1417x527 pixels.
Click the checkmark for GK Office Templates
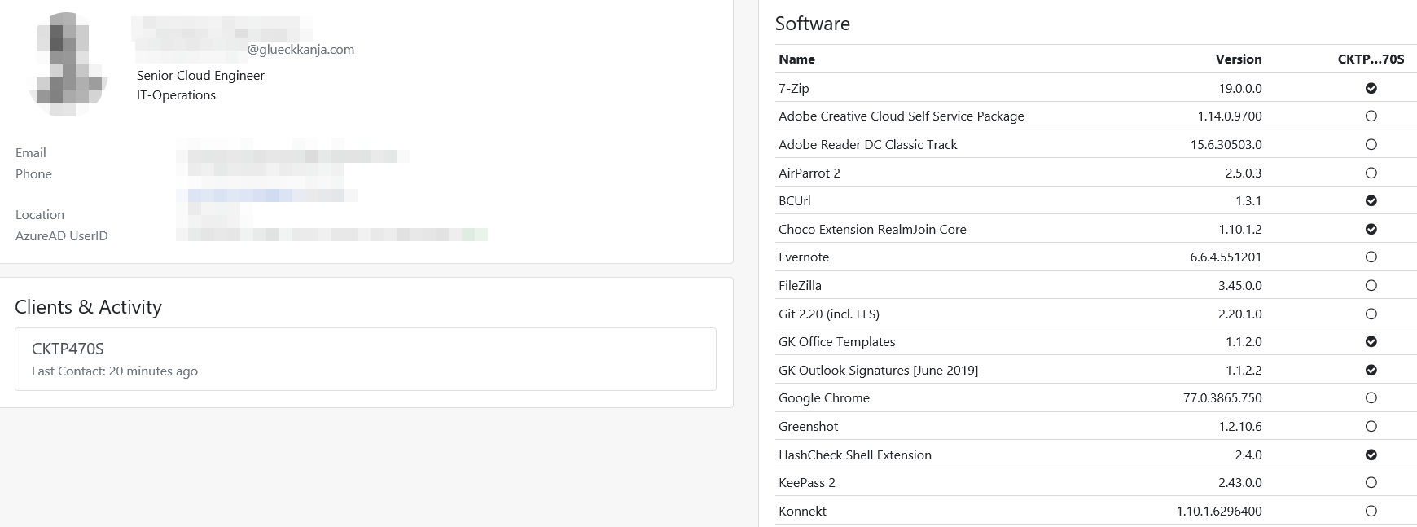1371,341
